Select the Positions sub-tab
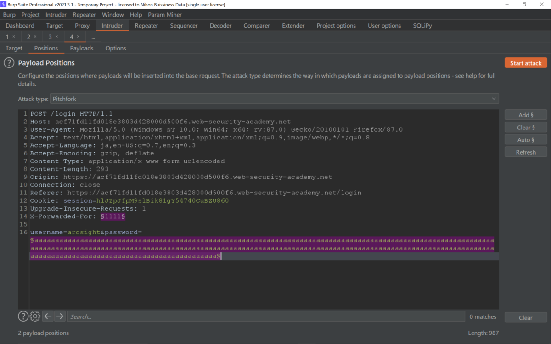Viewport: 551px width, 344px height. [46, 48]
